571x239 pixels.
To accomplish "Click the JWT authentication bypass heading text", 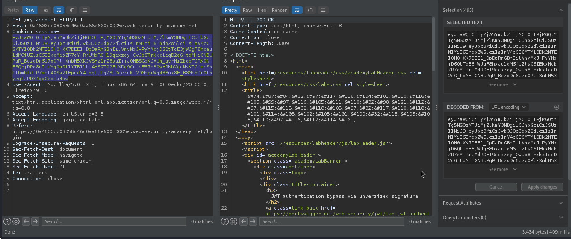I will [x=345, y=196].
